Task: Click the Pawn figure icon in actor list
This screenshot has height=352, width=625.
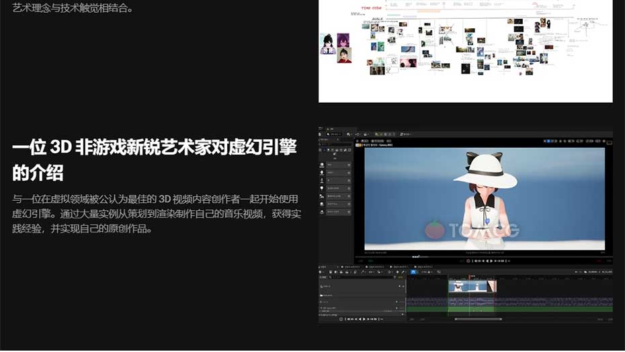Action: coord(322,180)
